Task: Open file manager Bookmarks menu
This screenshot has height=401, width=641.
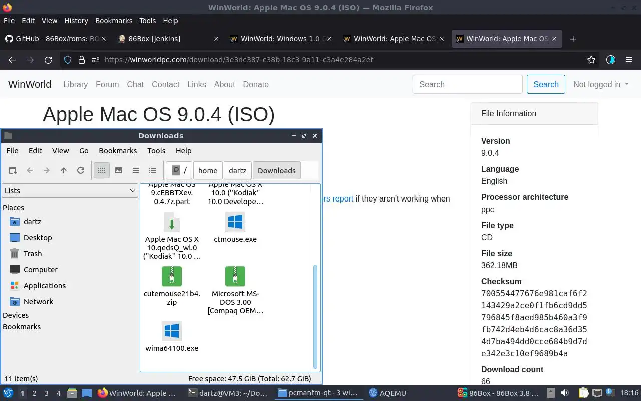Action: (118, 150)
